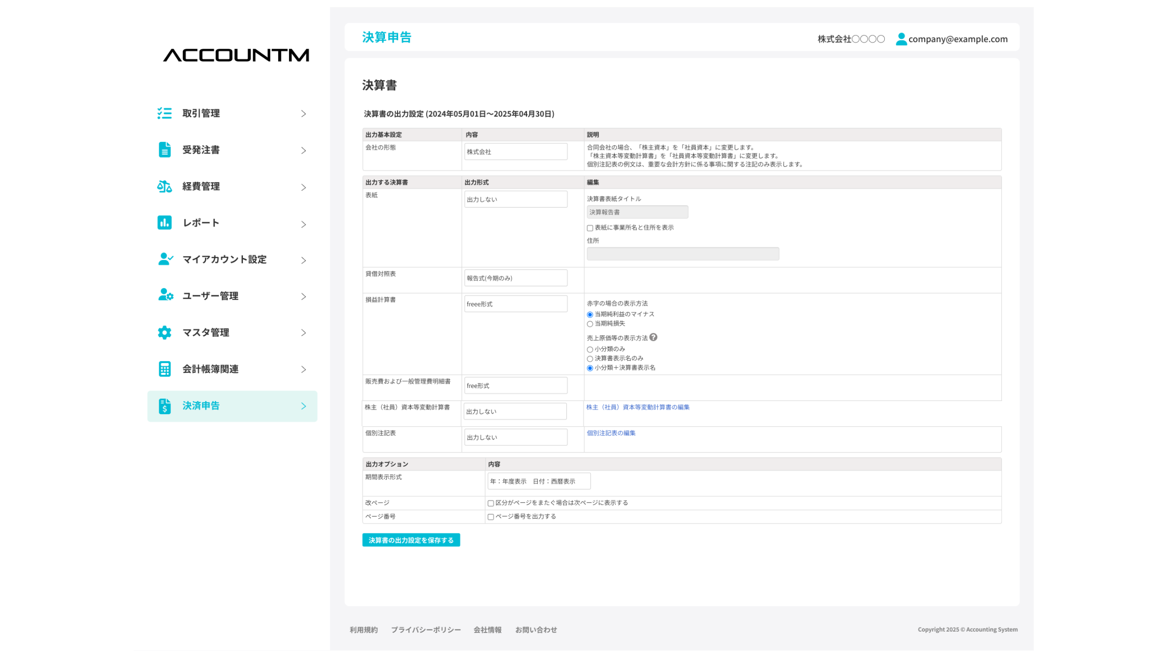Click the 取引管理 checklist icon
This screenshot has width=1158, height=651.
[165, 113]
